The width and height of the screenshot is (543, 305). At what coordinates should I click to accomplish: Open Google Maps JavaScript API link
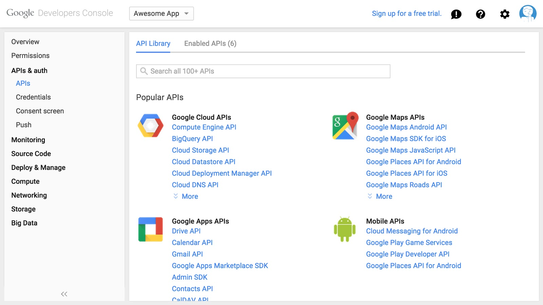tap(411, 150)
